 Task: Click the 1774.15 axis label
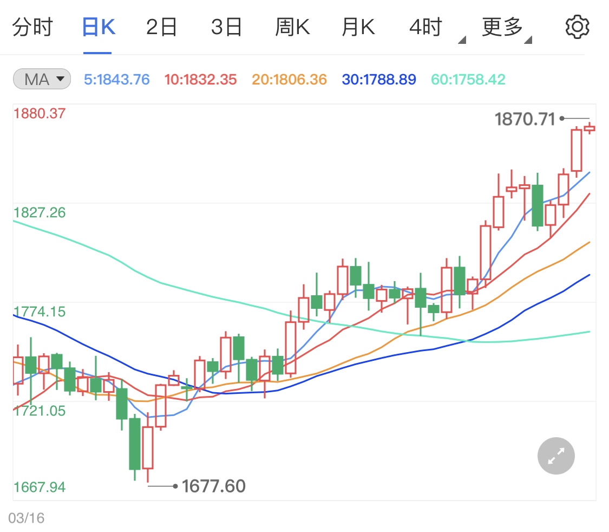coord(40,312)
